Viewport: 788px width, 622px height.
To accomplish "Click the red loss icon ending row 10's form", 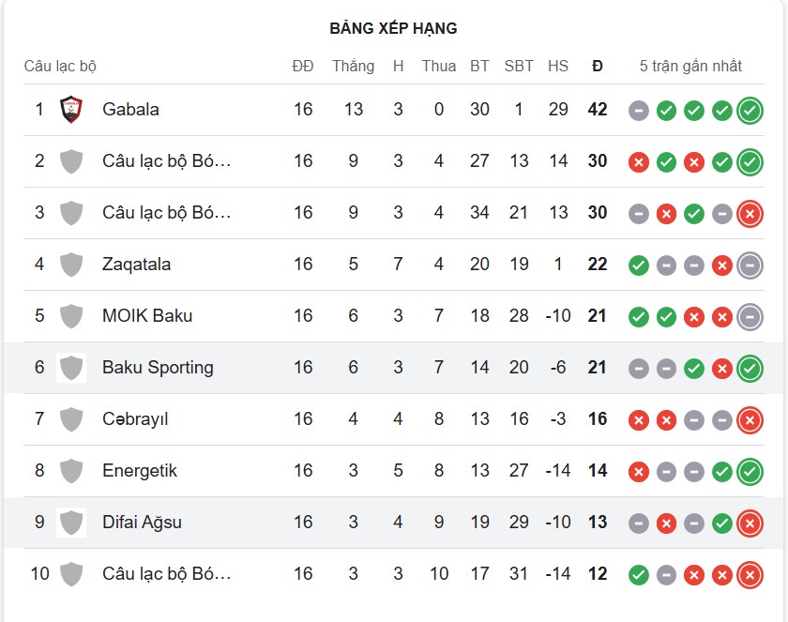I will pyautogui.click(x=748, y=574).
